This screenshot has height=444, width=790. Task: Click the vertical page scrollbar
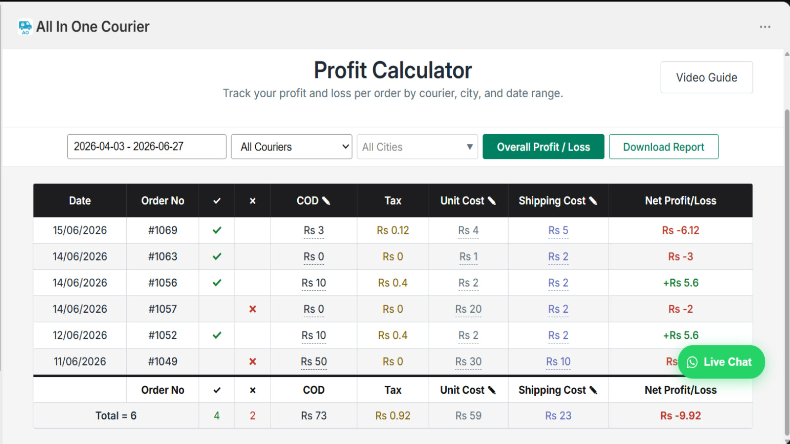787,271
